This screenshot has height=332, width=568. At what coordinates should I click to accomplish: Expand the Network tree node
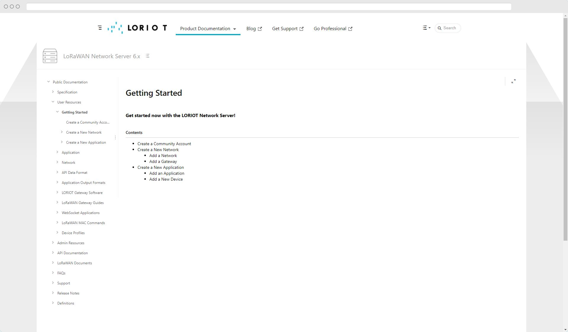click(x=57, y=162)
